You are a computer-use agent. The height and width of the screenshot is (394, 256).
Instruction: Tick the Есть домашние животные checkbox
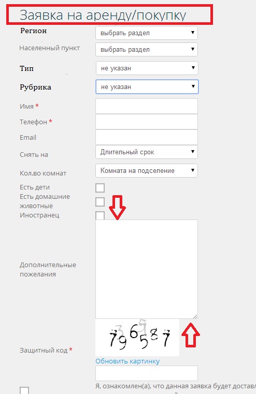[100, 202]
